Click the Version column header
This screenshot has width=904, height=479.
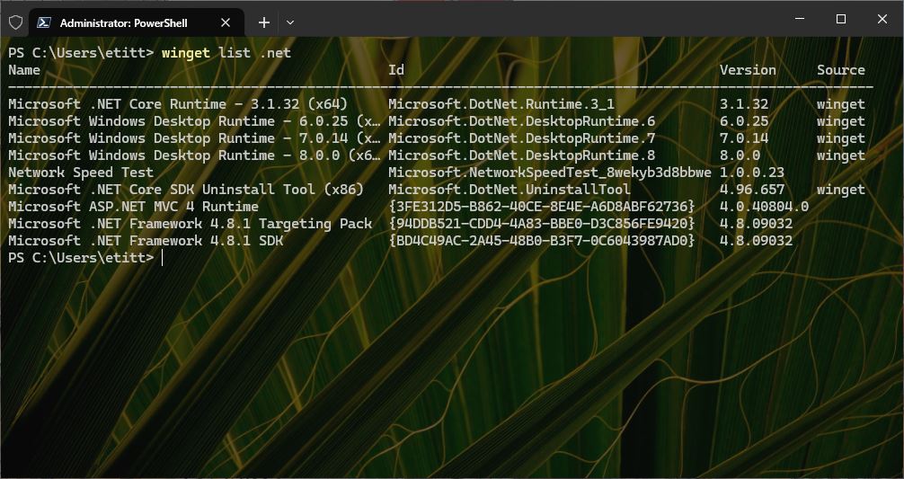pyautogui.click(x=748, y=70)
